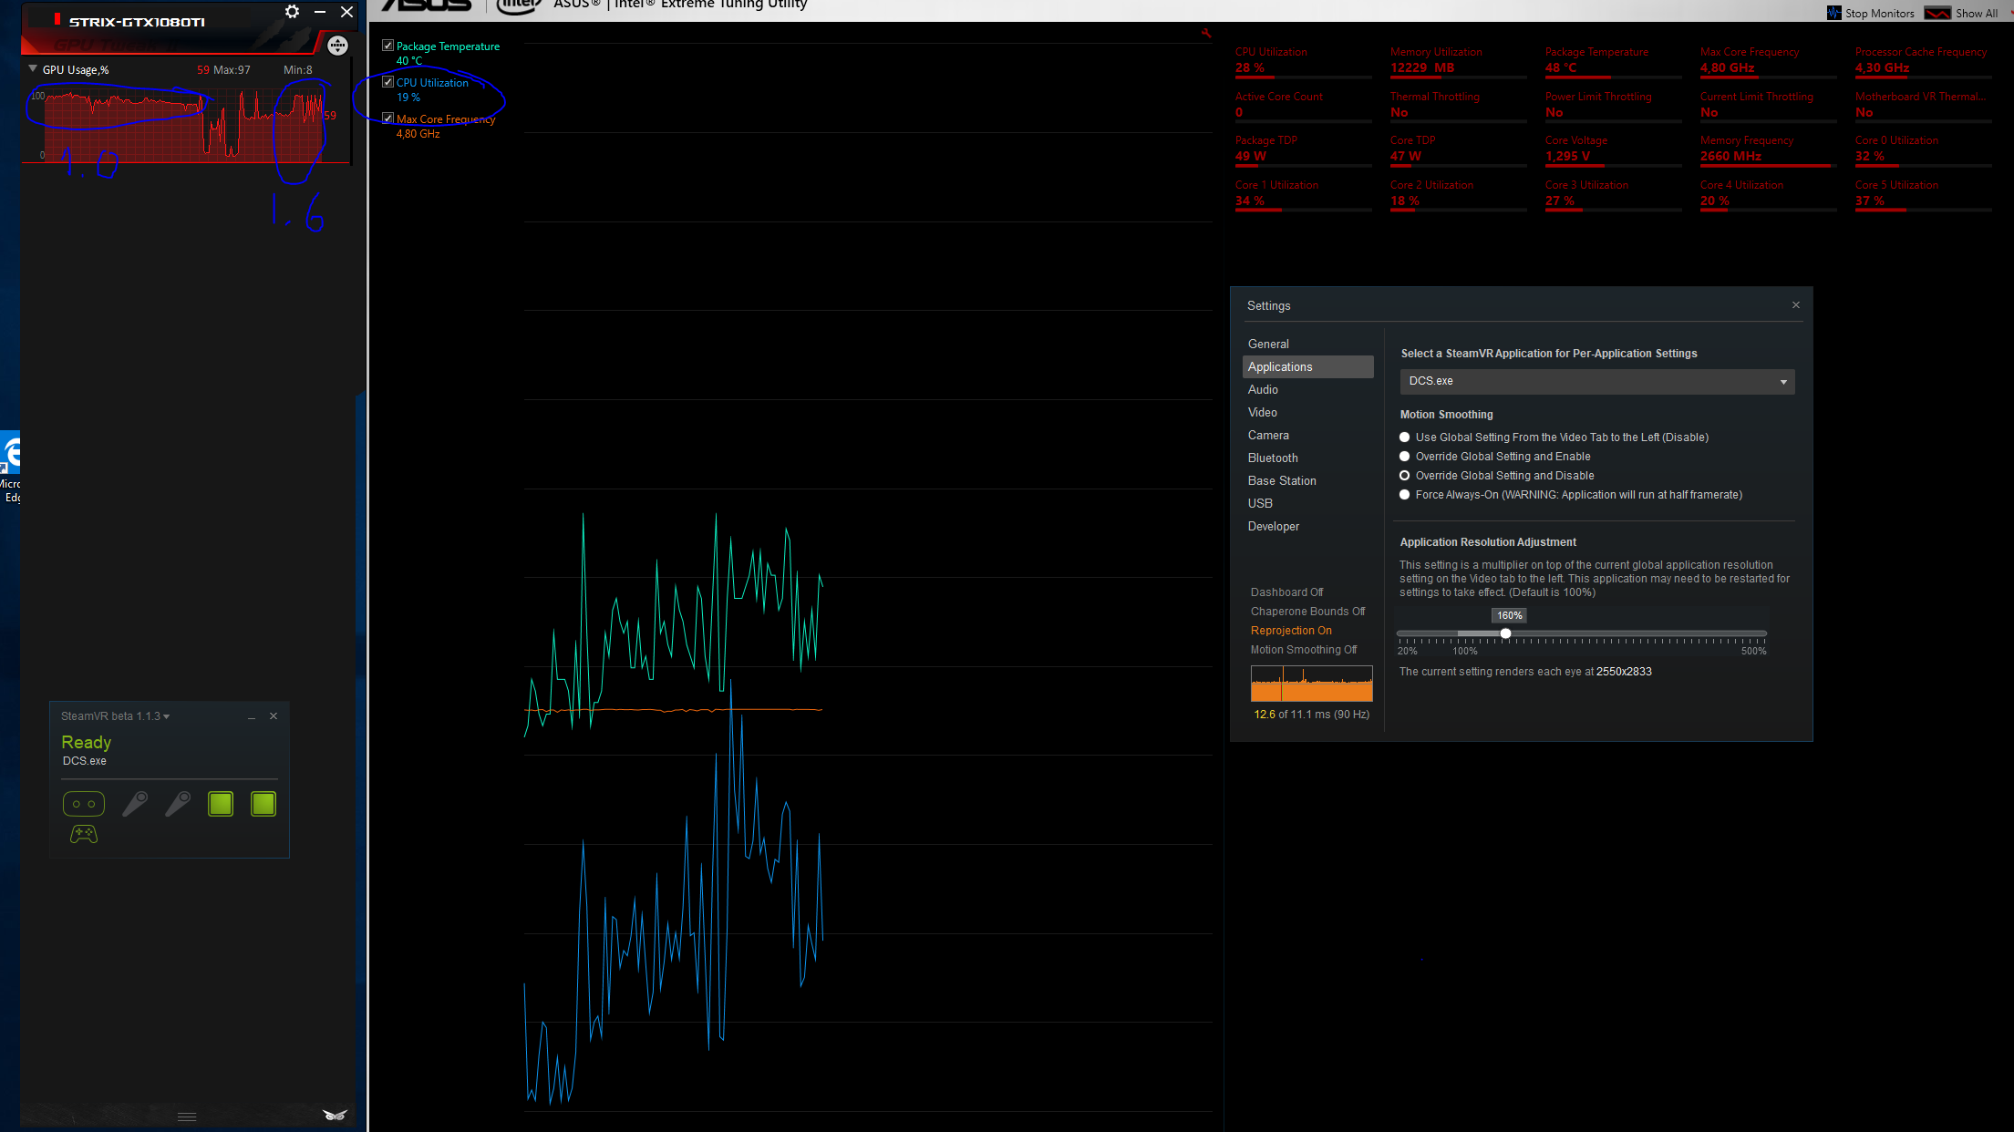Image resolution: width=2014 pixels, height=1132 pixels.
Task: Click the resolution slider handle at 160%
Action: [1506, 633]
